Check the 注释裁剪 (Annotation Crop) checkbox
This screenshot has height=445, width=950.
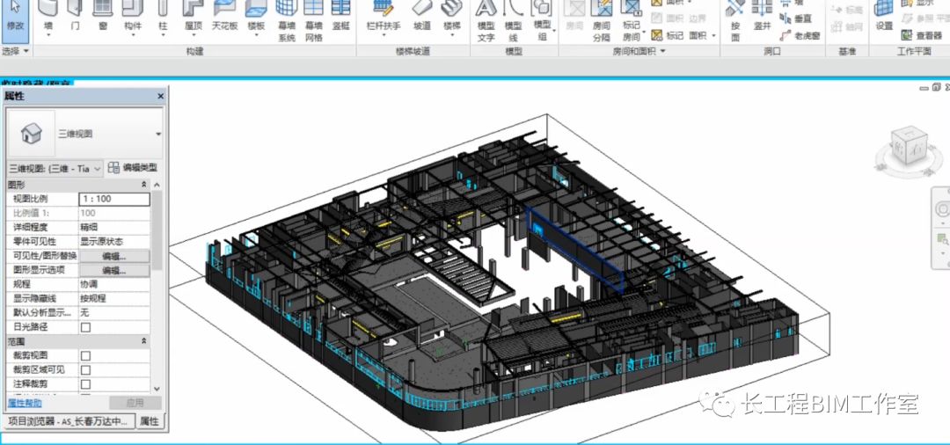click(85, 384)
